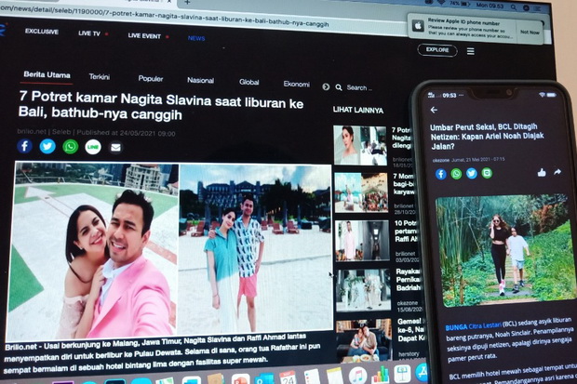577x384 pixels.
Task: Tap the share arrow icon on the phone
Action: tap(557, 172)
